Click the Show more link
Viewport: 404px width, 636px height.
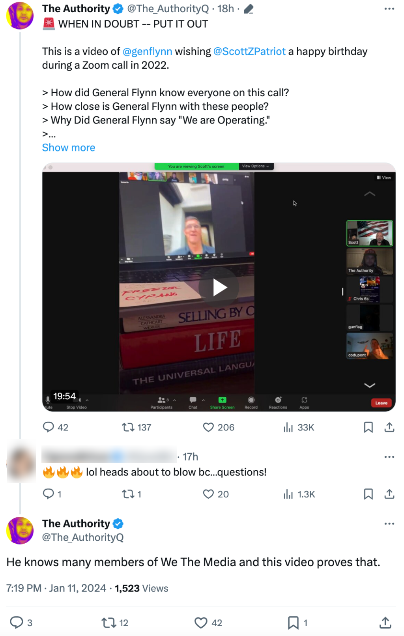click(68, 148)
